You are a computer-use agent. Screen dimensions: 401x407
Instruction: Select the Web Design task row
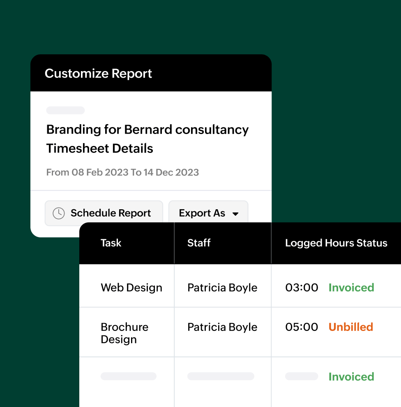point(131,287)
